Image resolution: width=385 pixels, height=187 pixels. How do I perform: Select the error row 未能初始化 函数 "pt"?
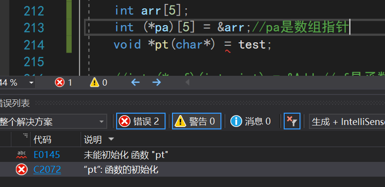pyautogui.click(x=193, y=155)
